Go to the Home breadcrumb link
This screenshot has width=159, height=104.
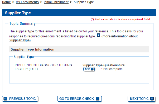[6, 2]
